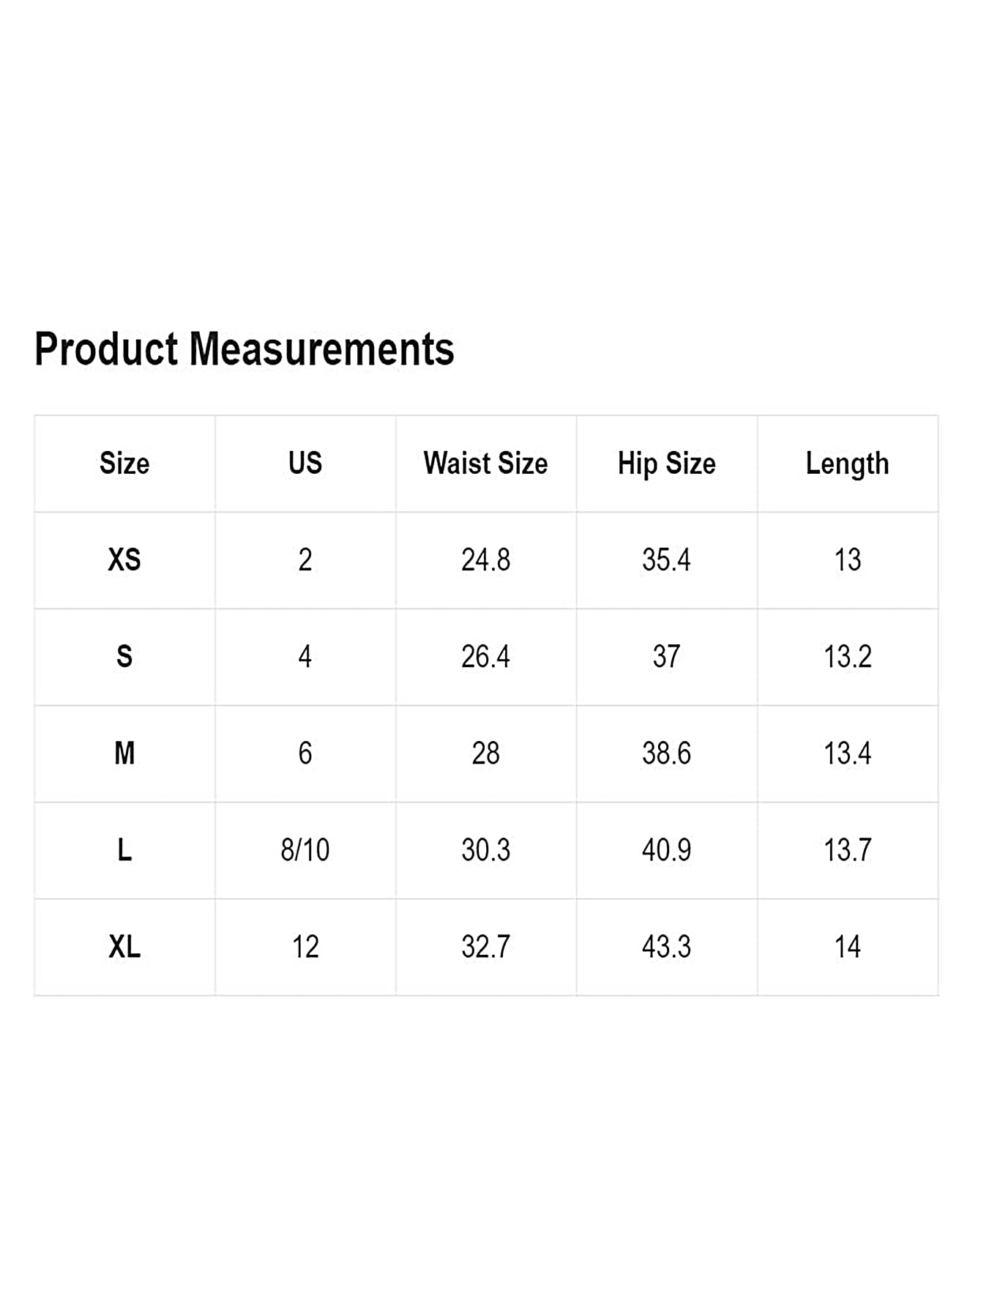Viewport: 981px width, 1307px height.
Task: Click the 43.3 hip size cell
Action: [666, 947]
